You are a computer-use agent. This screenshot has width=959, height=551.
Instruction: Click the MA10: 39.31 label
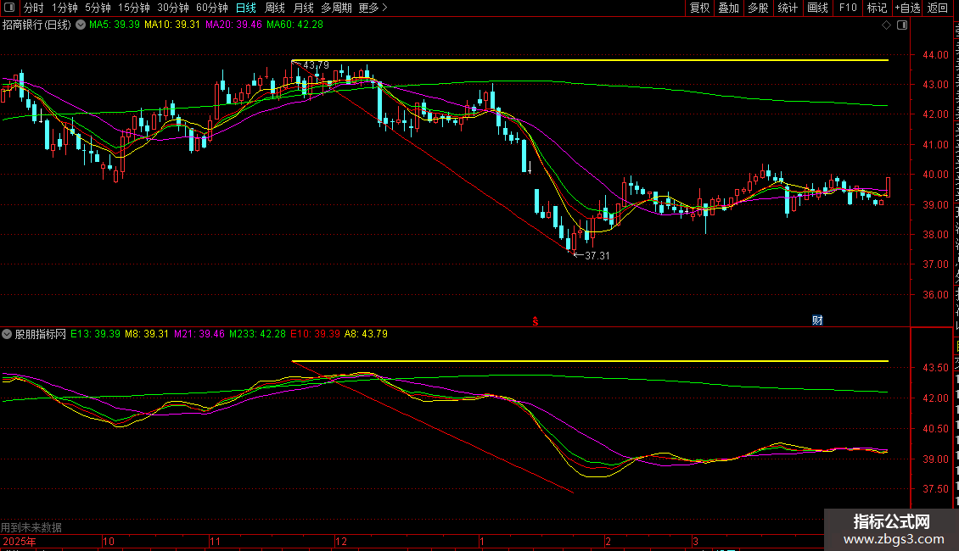tap(172, 25)
